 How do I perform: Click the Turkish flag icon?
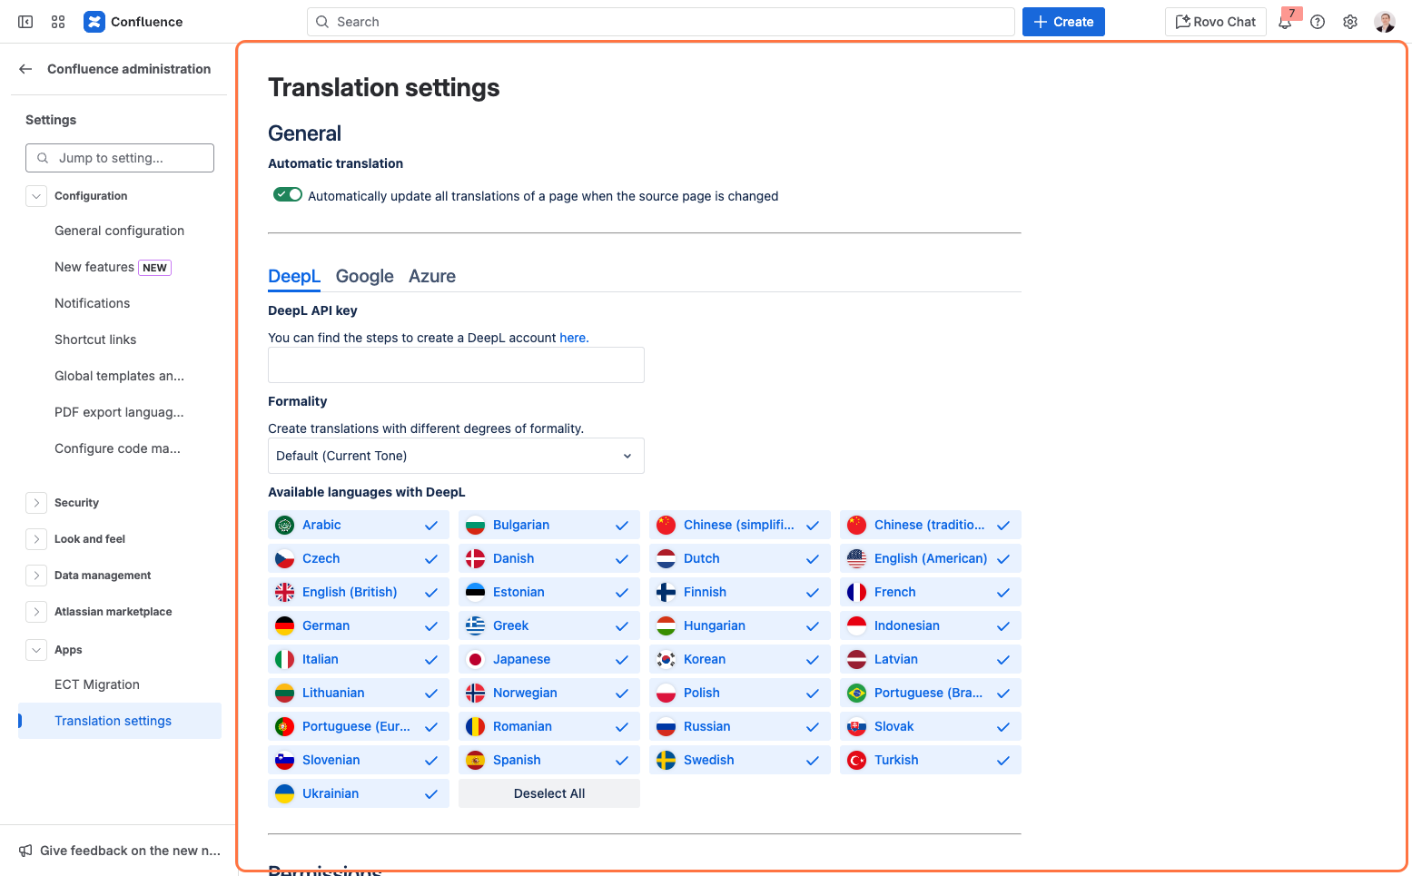tap(856, 760)
